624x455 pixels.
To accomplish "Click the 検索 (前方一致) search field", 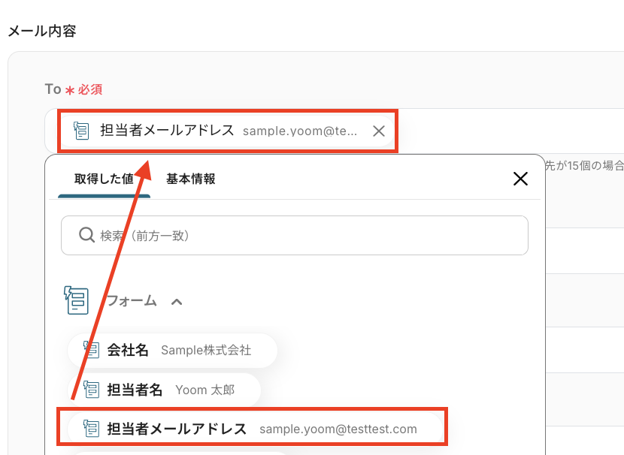I will [x=301, y=236].
